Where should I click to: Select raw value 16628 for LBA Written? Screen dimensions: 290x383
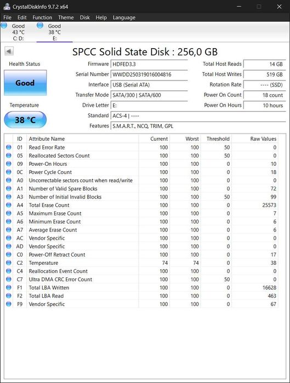point(269,288)
